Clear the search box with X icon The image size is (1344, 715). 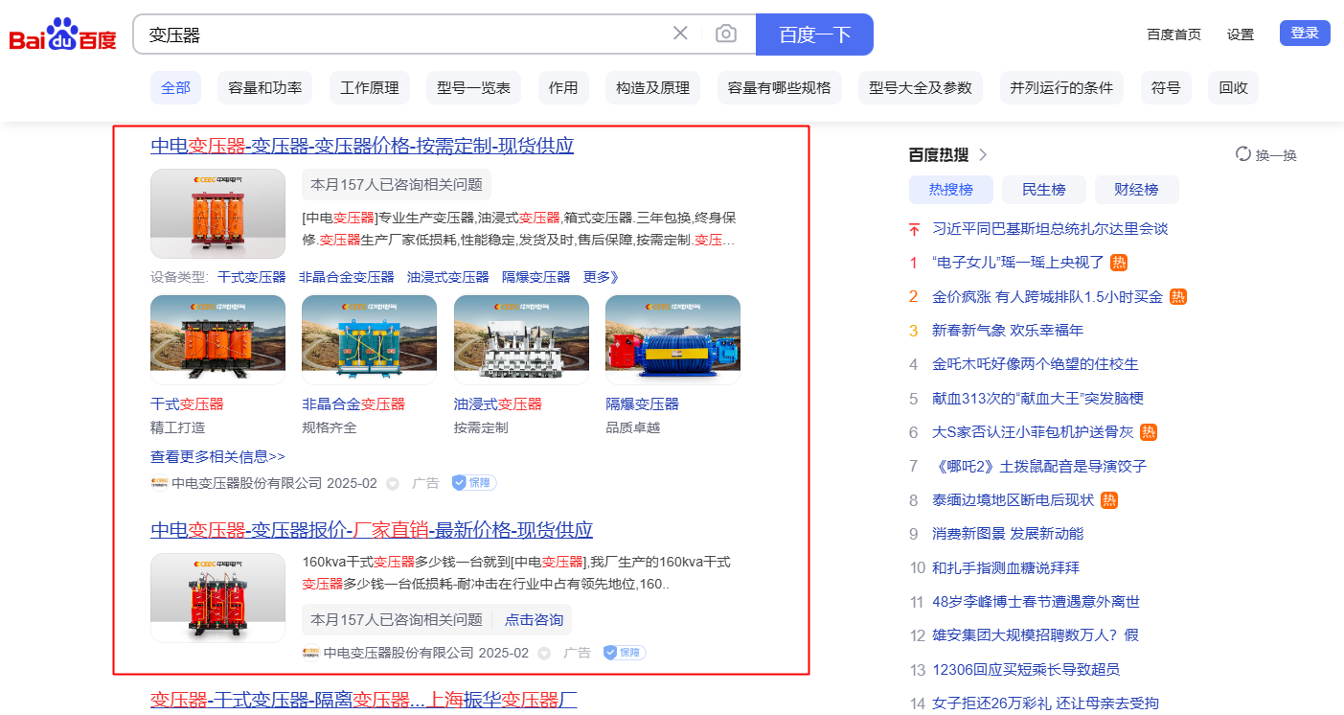pos(680,34)
